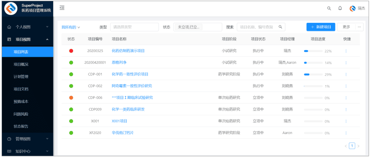
Task: Open quick actions for 恩格列净 row
Action: [346, 62]
